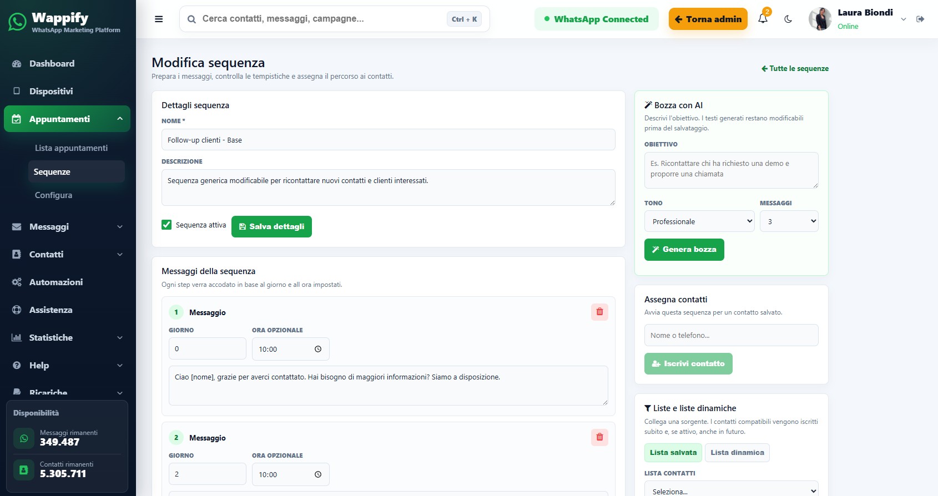Open the Tono dropdown set to Professionale
The width and height of the screenshot is (938, 496).
[699, 221]
